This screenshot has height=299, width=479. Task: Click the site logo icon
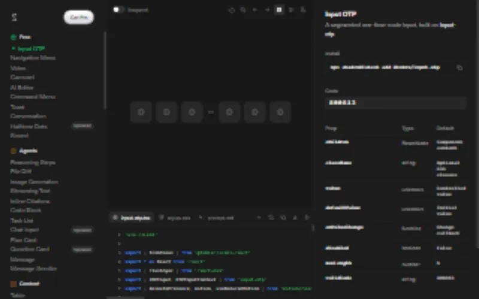coord(14,17)
